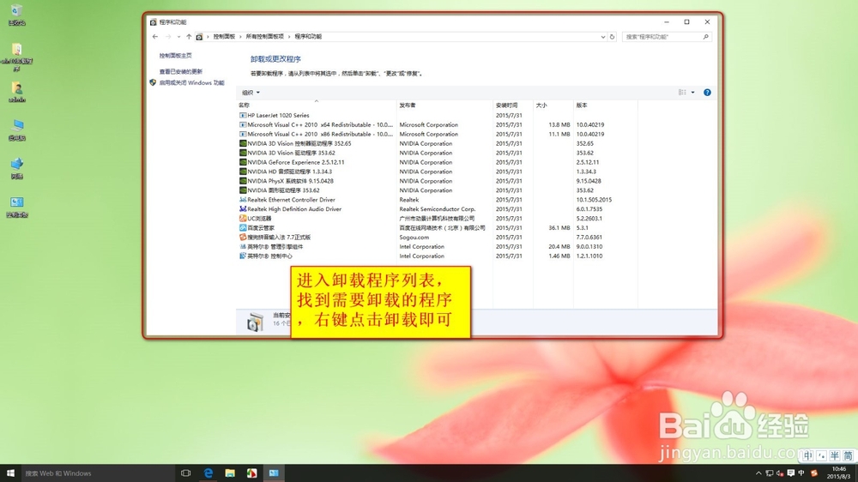Click the 控制面板 breadcrumb segment

coord(224,37)
